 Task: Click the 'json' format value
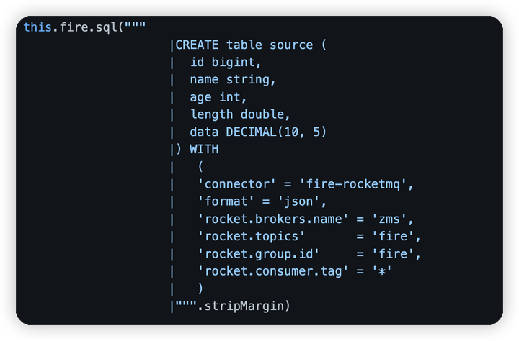point(297,201)
